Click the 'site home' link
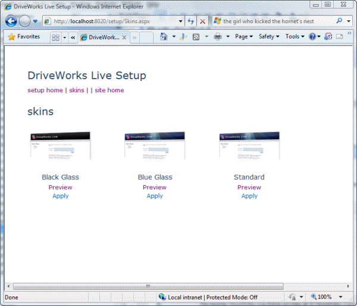Image resolution: width=357 pixels, height=306 pixels. click(109, 90)
